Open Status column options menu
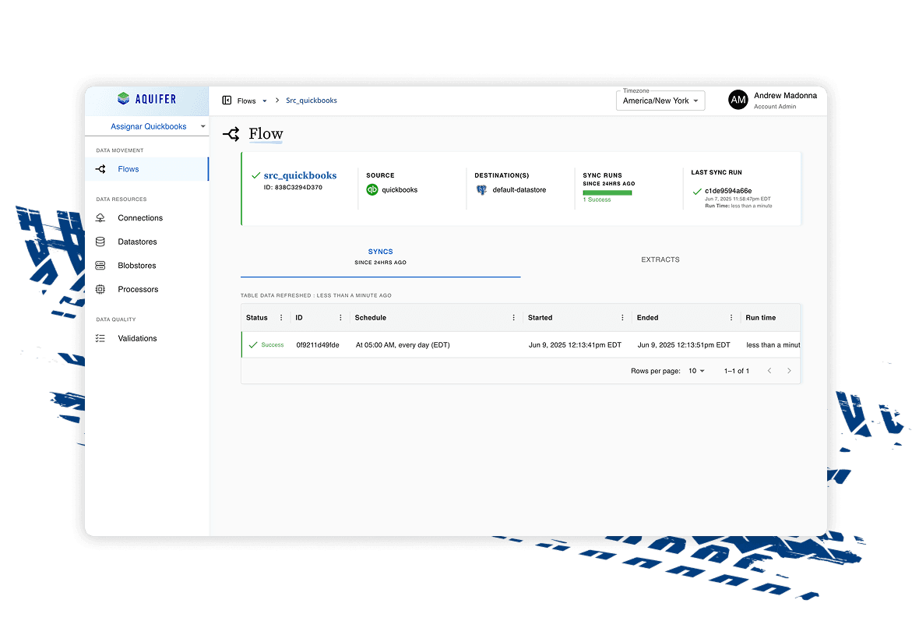Viewport: 912px width, 628px height. [x=281, y=318]
